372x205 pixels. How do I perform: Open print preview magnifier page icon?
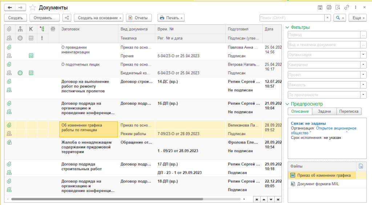click(x=337, y=7)
